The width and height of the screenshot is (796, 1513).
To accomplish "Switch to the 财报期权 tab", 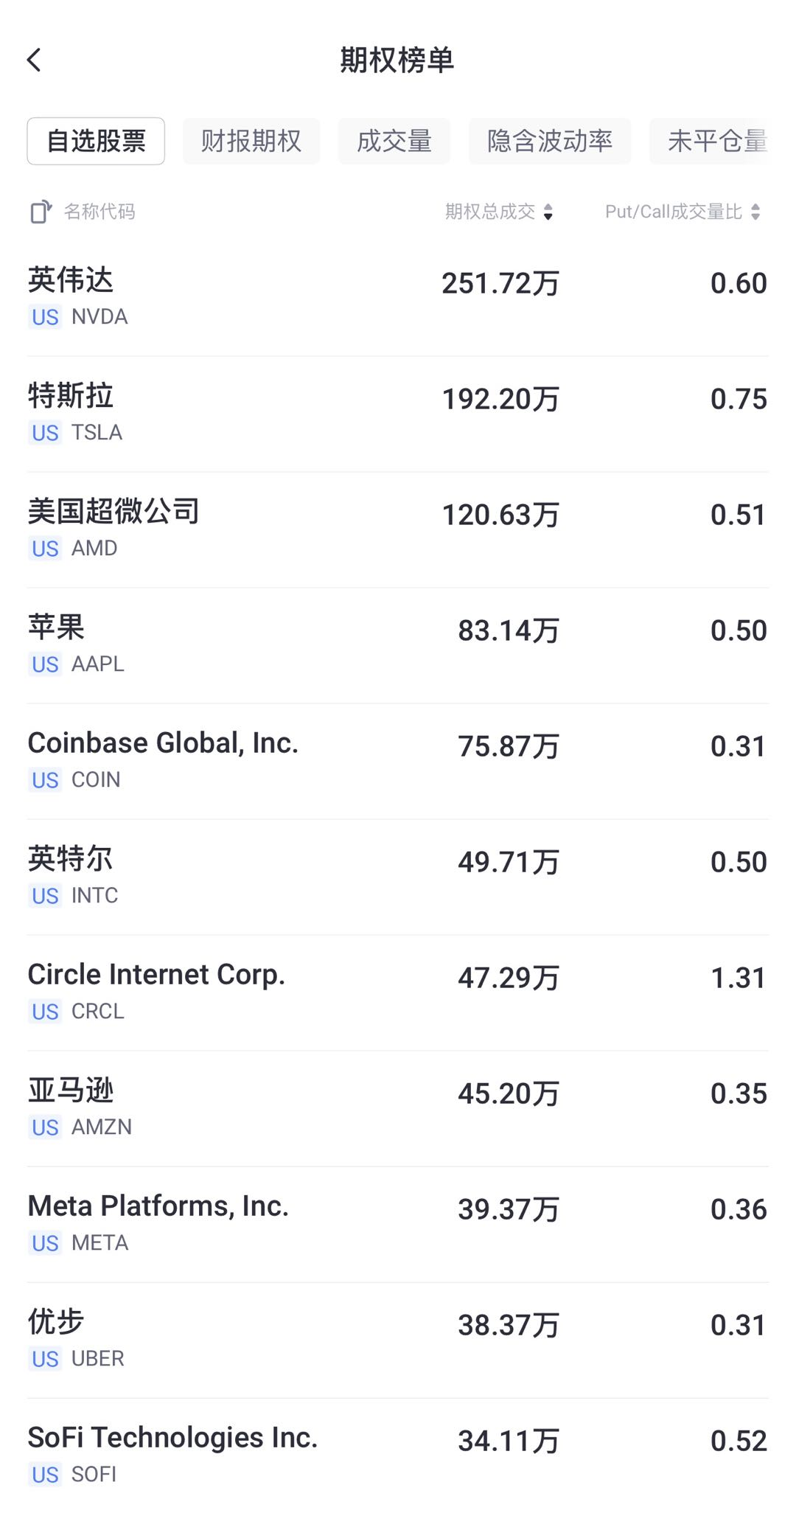I will pos(251,141).
